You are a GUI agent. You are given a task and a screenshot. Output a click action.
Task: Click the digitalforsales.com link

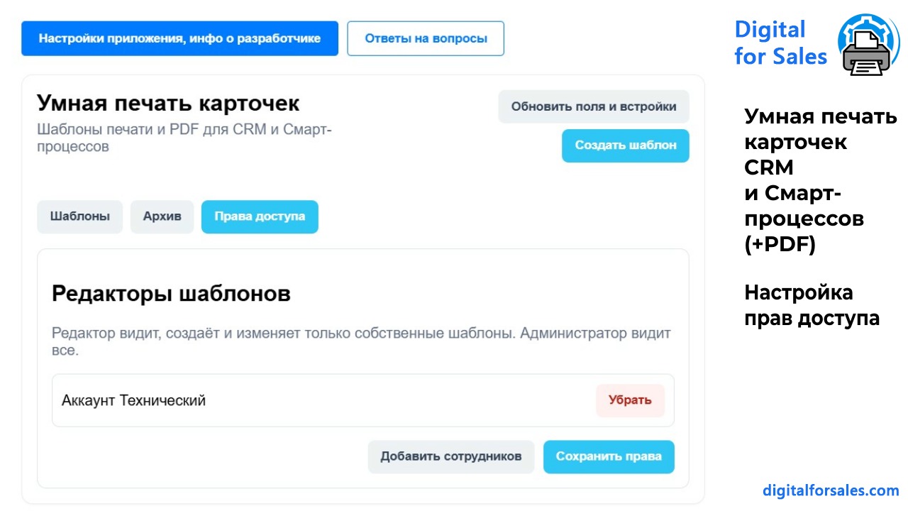click(x=831, y=490)
